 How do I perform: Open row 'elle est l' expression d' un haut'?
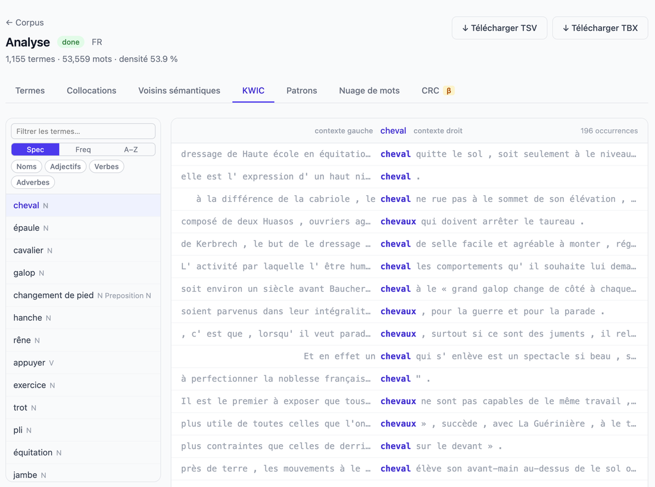[410, 177]
